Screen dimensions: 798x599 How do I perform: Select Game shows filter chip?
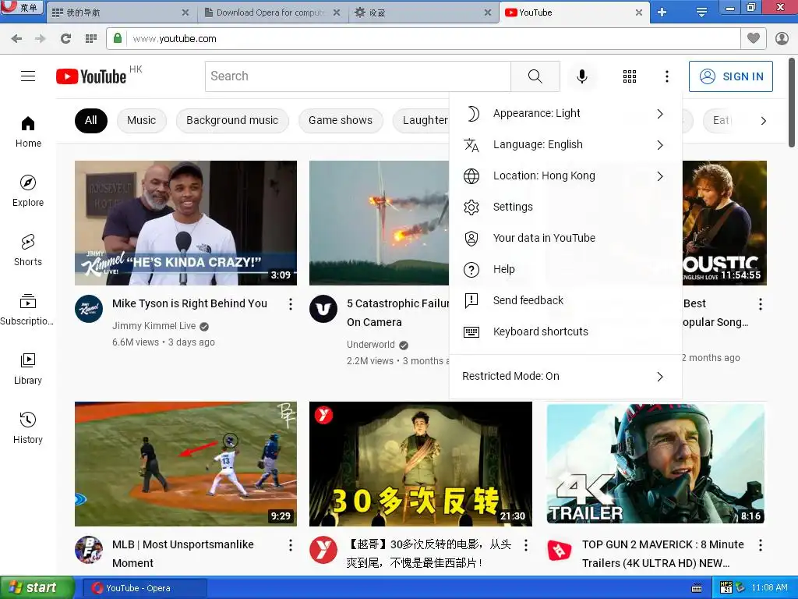click(x=341, y=121)
